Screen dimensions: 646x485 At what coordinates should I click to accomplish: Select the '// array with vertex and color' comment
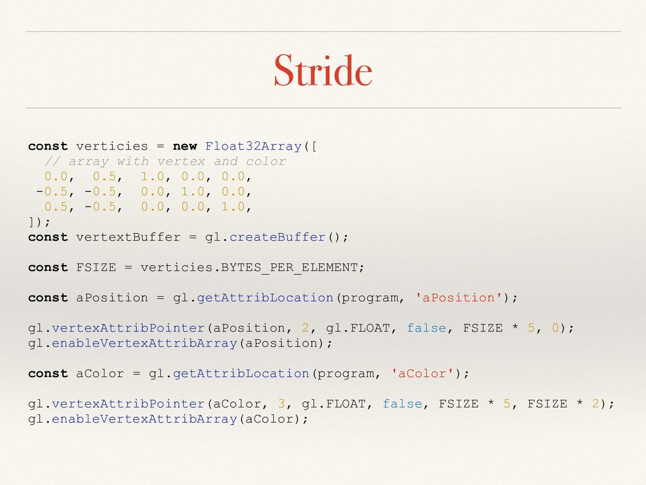tap(165, 161)
